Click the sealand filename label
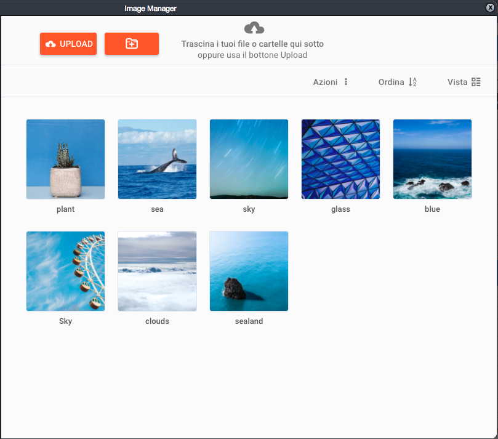498x439 pixels. 249,321
